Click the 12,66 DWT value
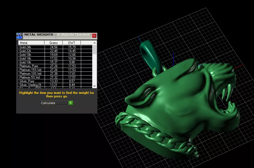The image size is (254, 168). (72, 54)
